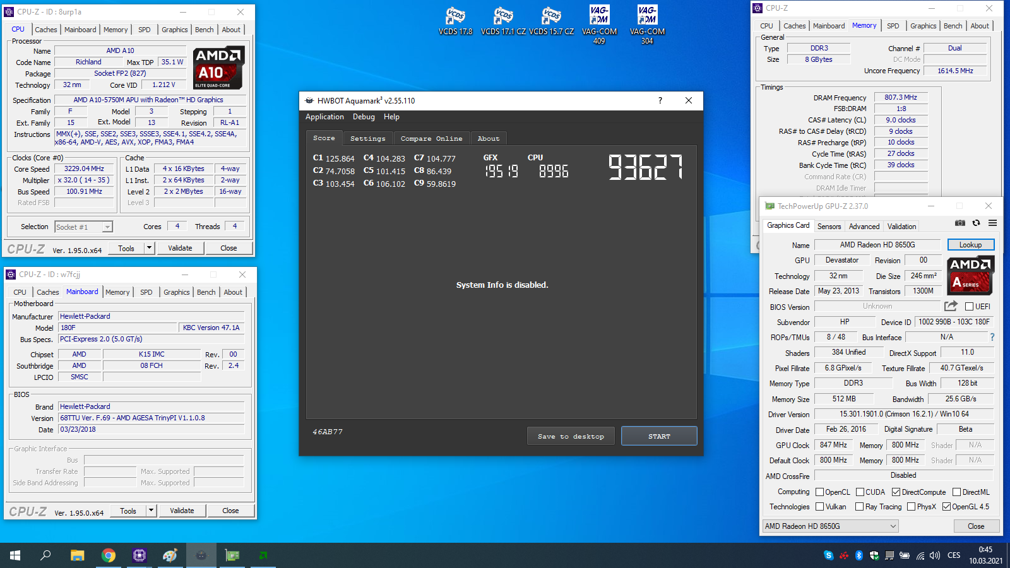The image size is (1010, 568).
Task: Open the Application menu in Aquamark
Action: [324, 117]
